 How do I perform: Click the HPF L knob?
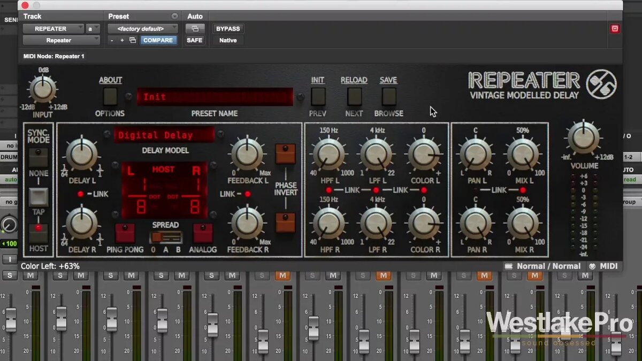328,154
